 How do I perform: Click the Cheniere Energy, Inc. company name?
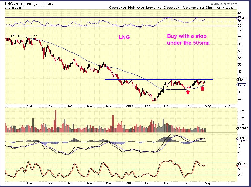(29, 4)
